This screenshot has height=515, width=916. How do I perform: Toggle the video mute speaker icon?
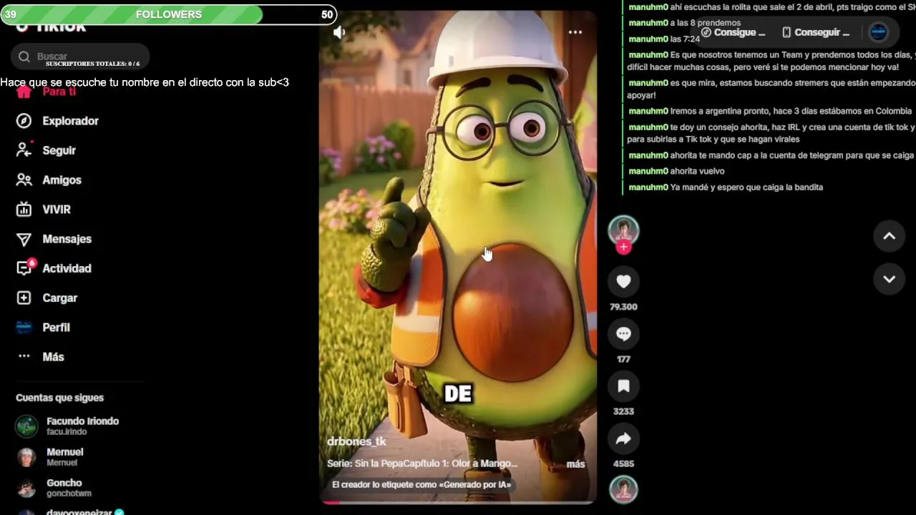tap(339, 32)
